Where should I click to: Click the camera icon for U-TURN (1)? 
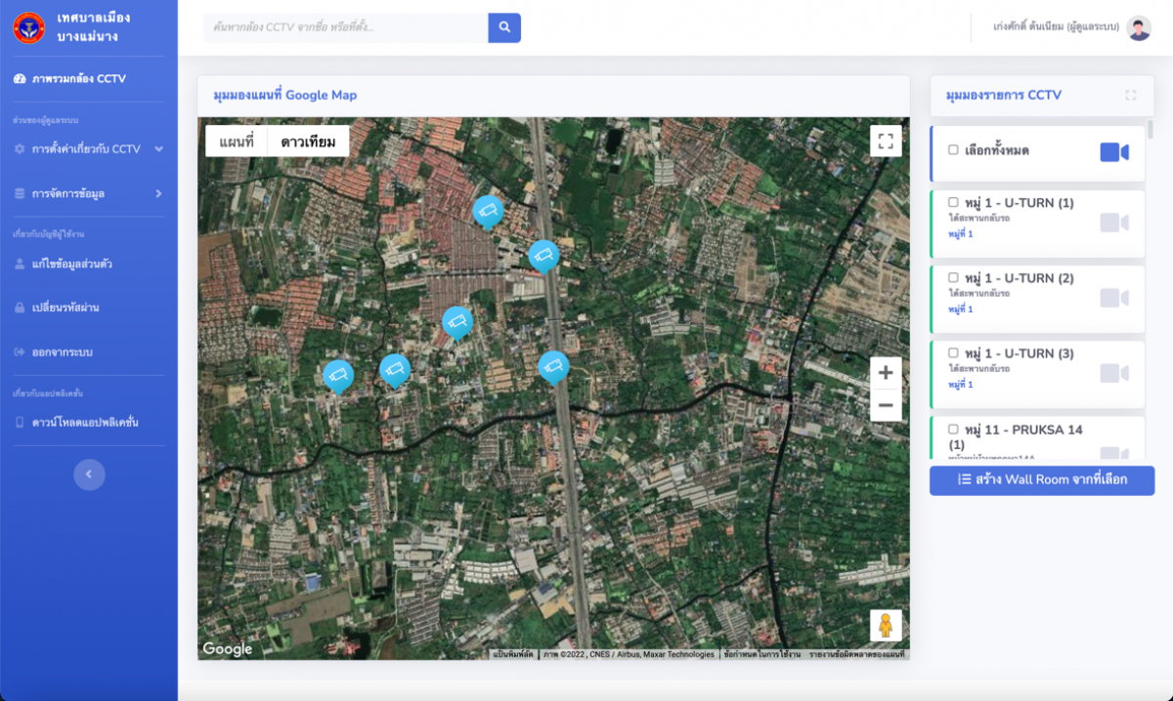(1114, 223)
